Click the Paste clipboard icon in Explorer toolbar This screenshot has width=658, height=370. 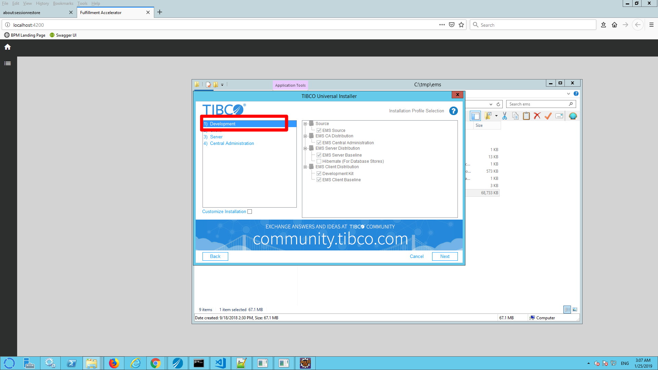coord(526,116)
